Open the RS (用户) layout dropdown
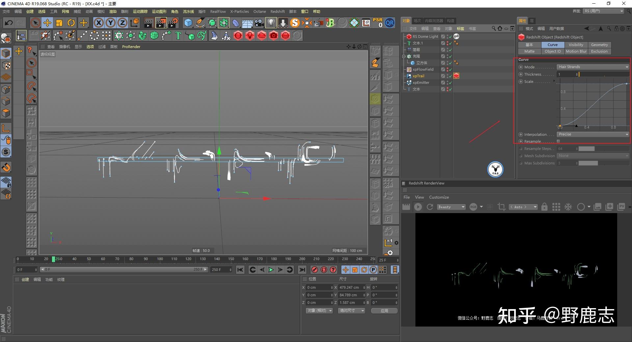This screenshot has height=342, width=632. coord(604,11)
